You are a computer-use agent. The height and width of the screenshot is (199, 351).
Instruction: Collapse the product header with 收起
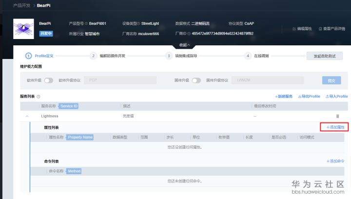coord(184,45)
